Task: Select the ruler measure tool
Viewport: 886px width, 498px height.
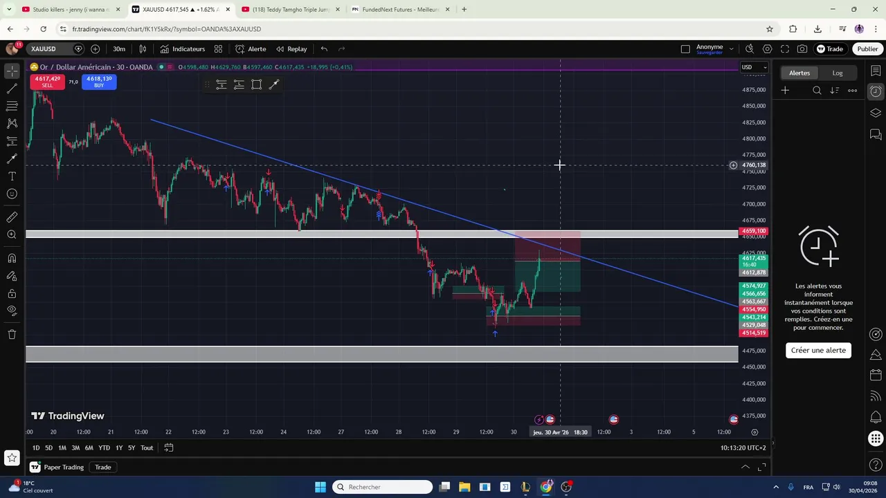Action: pyautogui.click(x=12, y=217)
